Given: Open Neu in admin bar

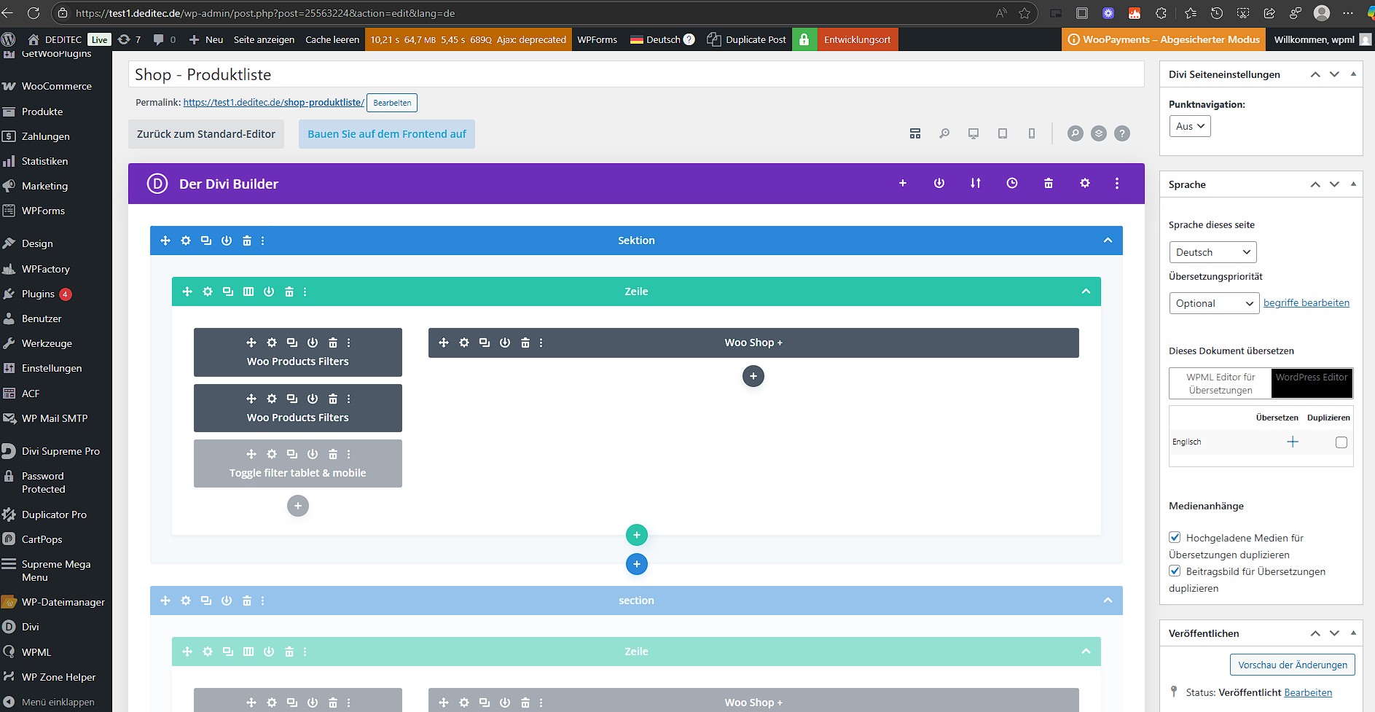Looking at the screenshot, I should [206, 39].
